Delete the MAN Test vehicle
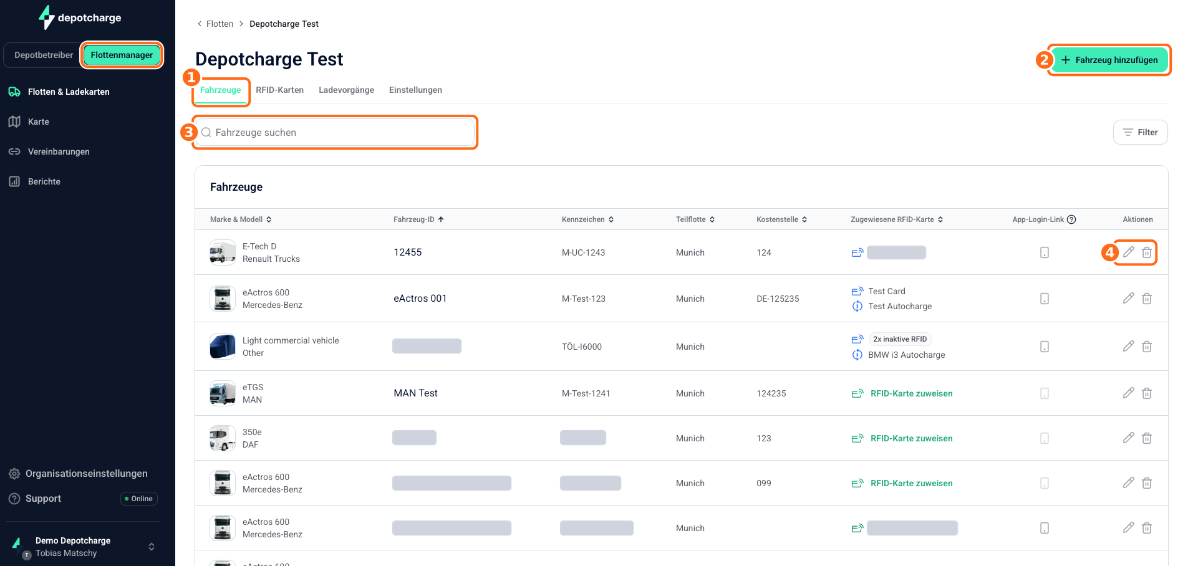This screenshot has height=566, width=1183. click(1146, 393)
